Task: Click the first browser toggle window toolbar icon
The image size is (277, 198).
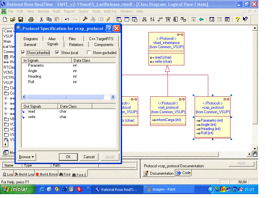Action: click(x=119, y=19)
